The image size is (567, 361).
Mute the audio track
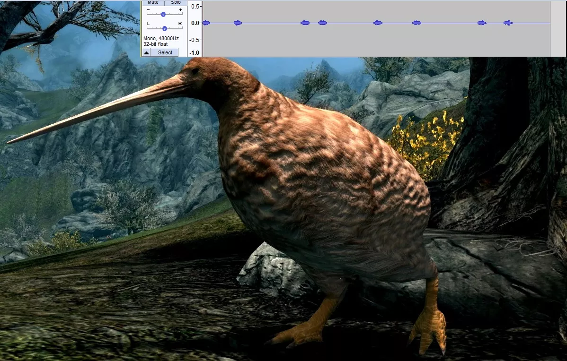pos(153,2)
